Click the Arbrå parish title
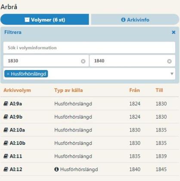The image size is (180, 181). click(9, 7)
